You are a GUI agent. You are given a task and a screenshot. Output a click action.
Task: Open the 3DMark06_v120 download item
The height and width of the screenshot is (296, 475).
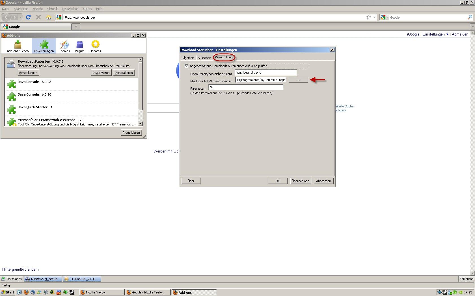tap(82, 279)
